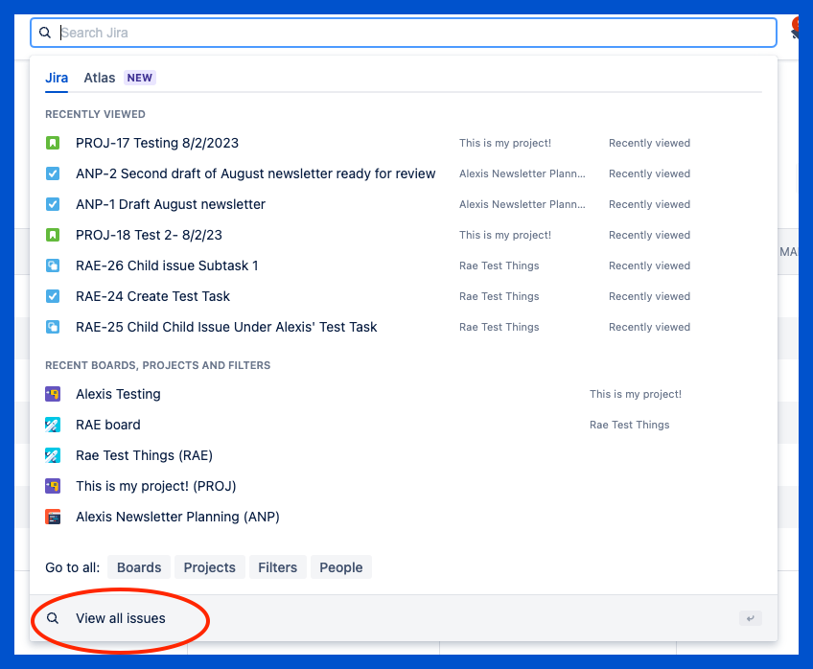
Task: Go to all Projects
Action: 209,566
